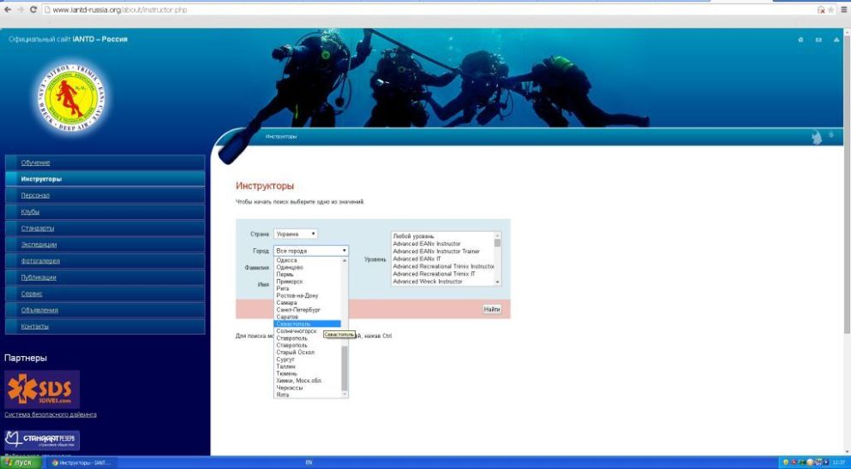The width and height of the screenshot is (851, 469).
Task: Open the Обучение sidebar menu item
Action: (105, 163)
